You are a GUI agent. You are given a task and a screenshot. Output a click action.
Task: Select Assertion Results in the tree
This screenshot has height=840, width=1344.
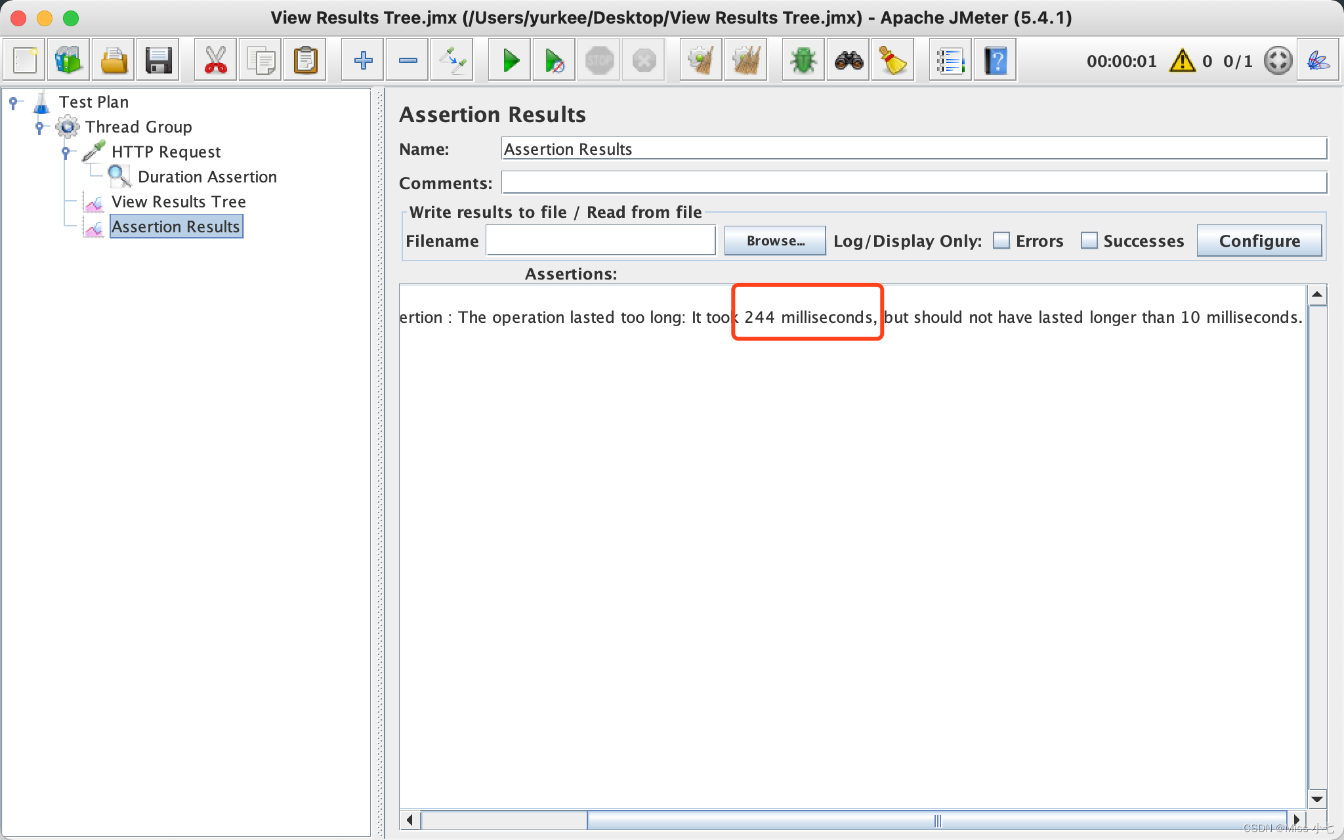[x=176, y=226]
